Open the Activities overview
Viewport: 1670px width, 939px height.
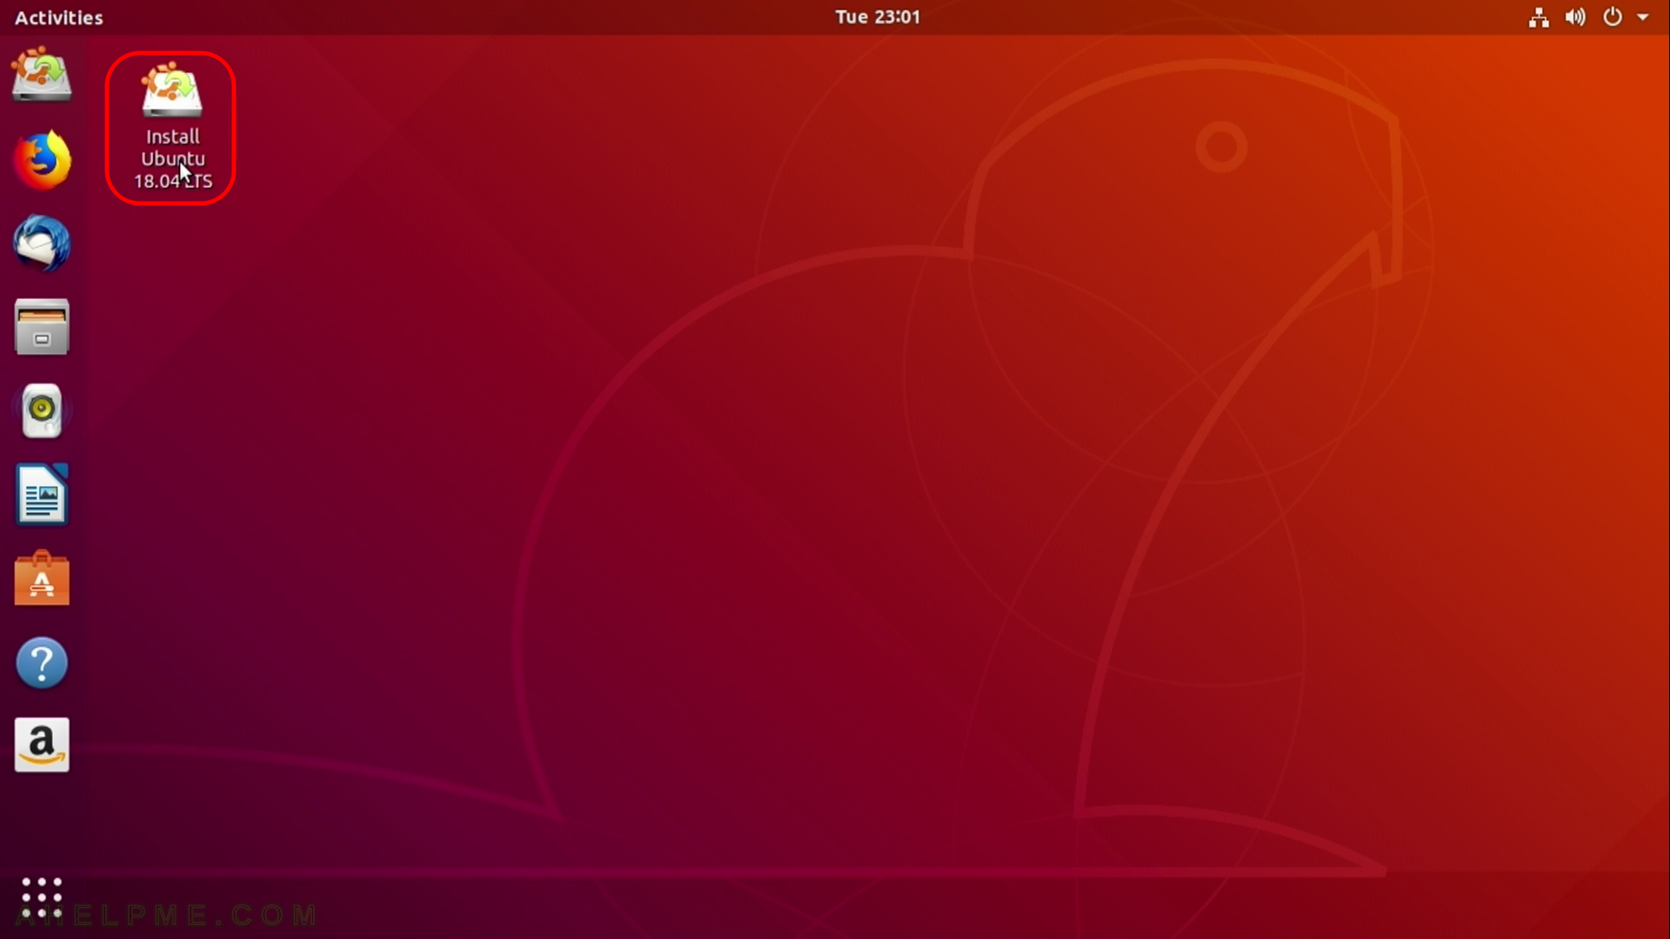[58, 17]
